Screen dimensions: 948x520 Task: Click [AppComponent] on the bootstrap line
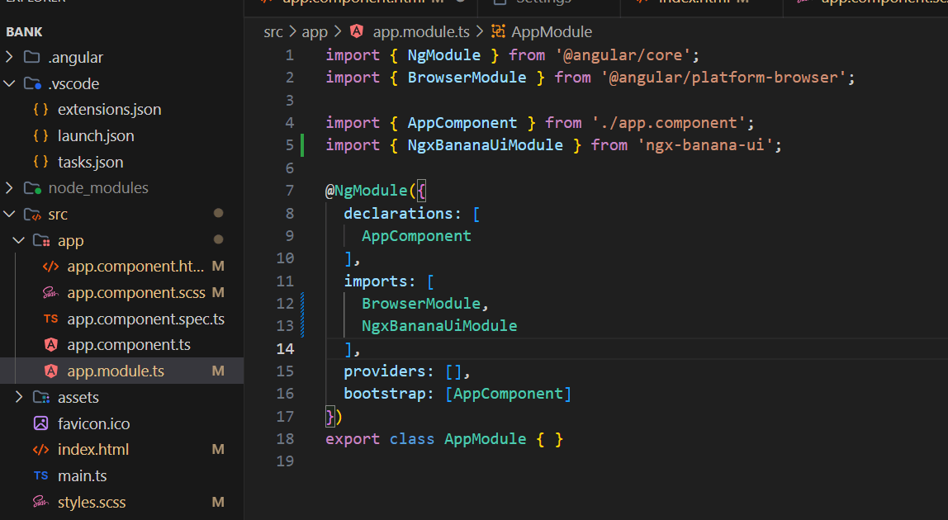pos(508,394)
